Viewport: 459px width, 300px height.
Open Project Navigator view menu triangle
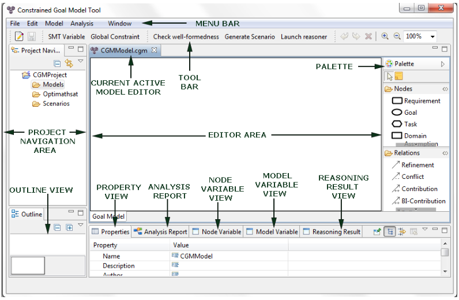(x=81, y=61)
